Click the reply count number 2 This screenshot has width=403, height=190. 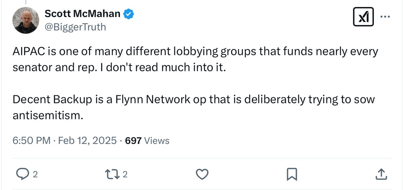(35, 174)
